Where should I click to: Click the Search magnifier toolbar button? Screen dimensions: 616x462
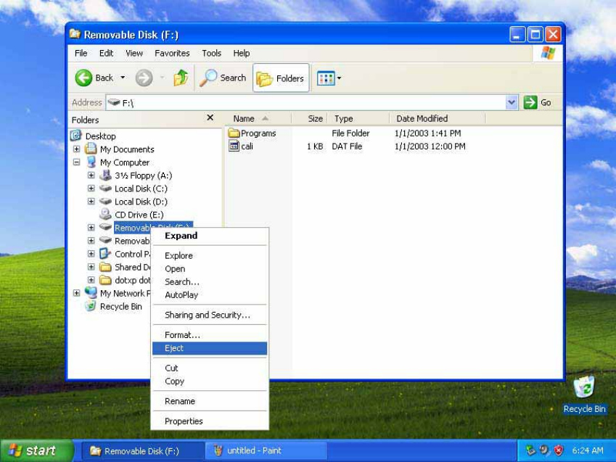coord(223,78)
